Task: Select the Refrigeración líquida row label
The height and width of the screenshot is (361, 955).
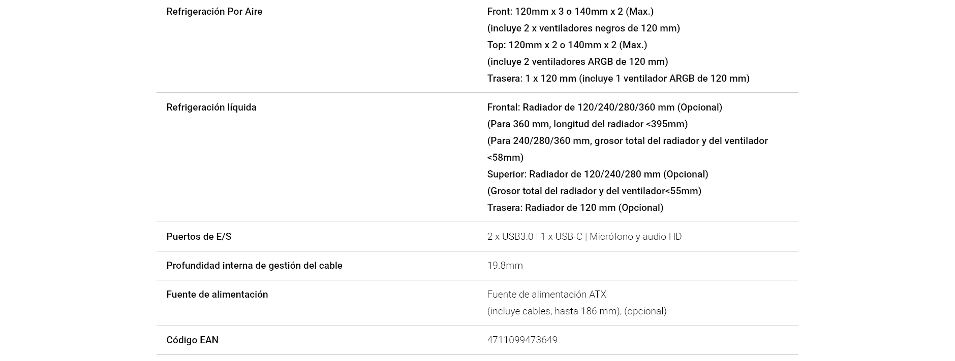Action: pyautogui.click(x=211, y=107)
